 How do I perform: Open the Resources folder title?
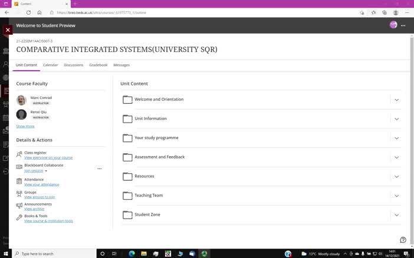tap(144, 176)
